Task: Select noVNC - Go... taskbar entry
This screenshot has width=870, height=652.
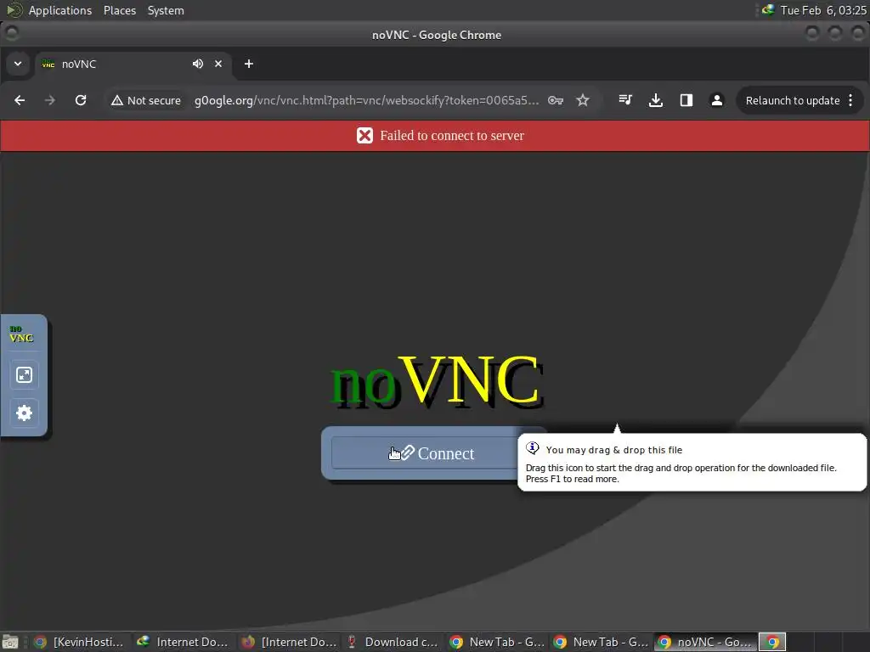Action: pyautogui.click(x=705, y=642)
